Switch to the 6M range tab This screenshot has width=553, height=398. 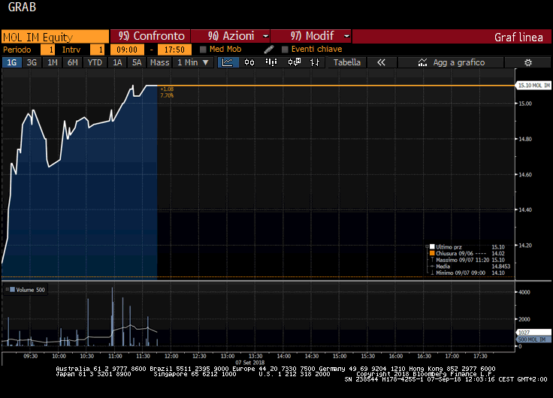tap(73, 62)
